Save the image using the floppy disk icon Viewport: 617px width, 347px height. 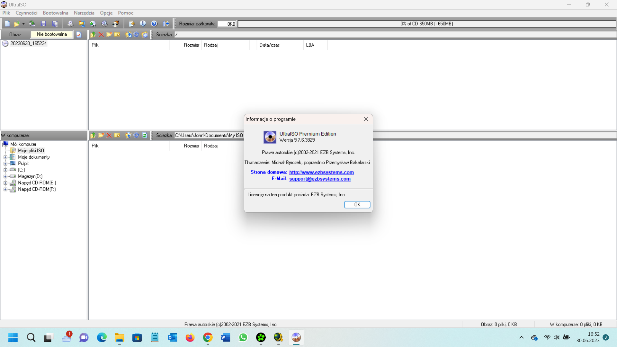click(44, 24)
